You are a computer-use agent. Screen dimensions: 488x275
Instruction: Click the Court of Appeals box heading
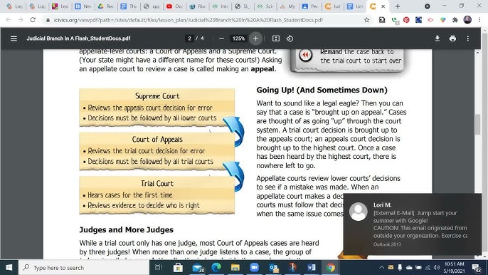coord(157,140)
